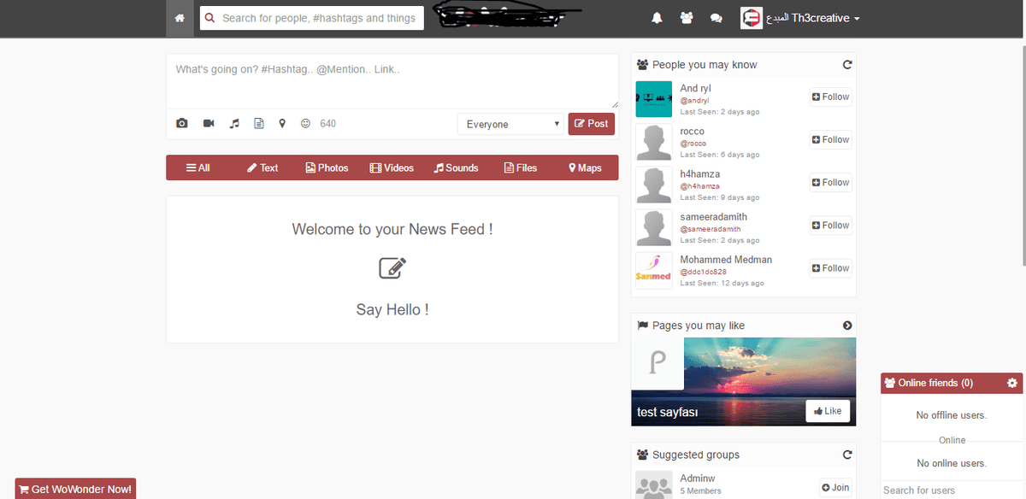Follow Mohammed Medman

pos(830,268)
